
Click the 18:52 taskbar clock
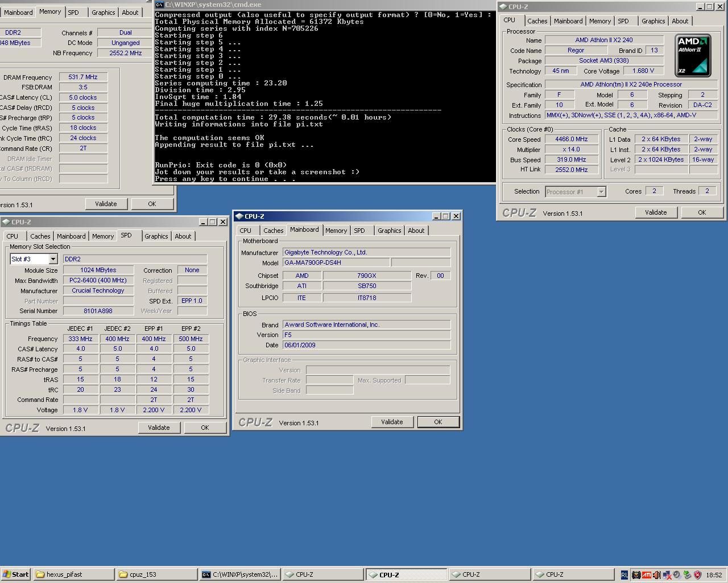[714, 575]
